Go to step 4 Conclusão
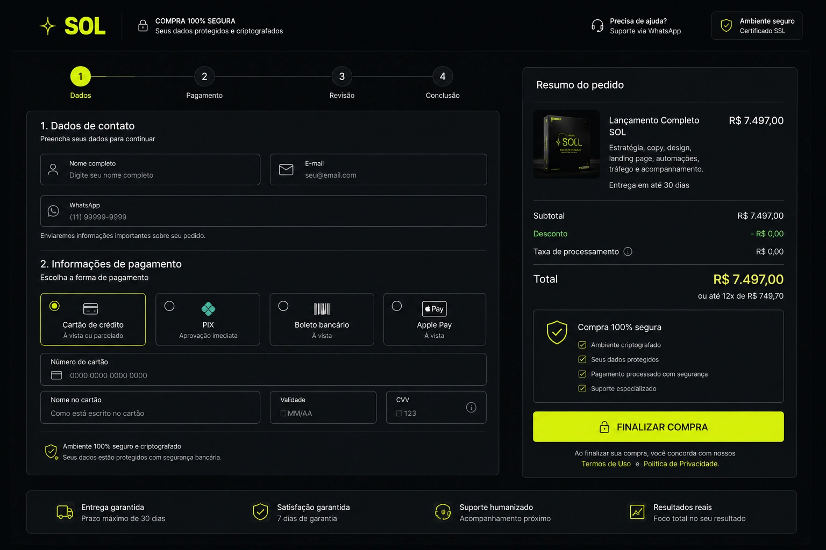The height and width of the screenshot is (550, 826). click(443, 76)
